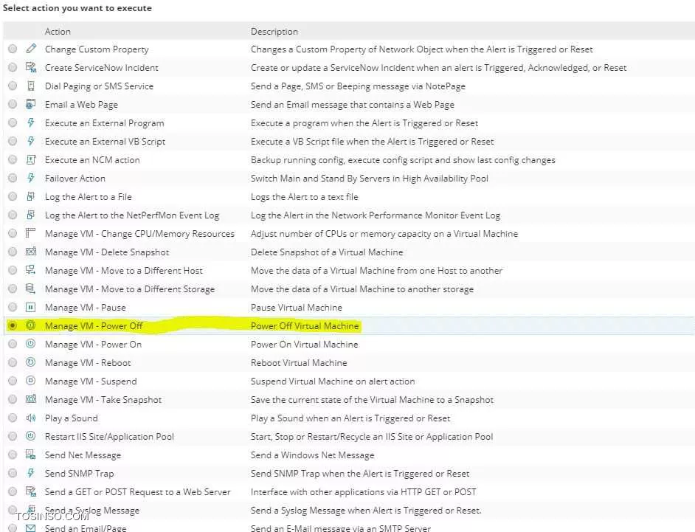Choose the Email a Web Page radio option
695x532 pixels.
click(13, 104)
